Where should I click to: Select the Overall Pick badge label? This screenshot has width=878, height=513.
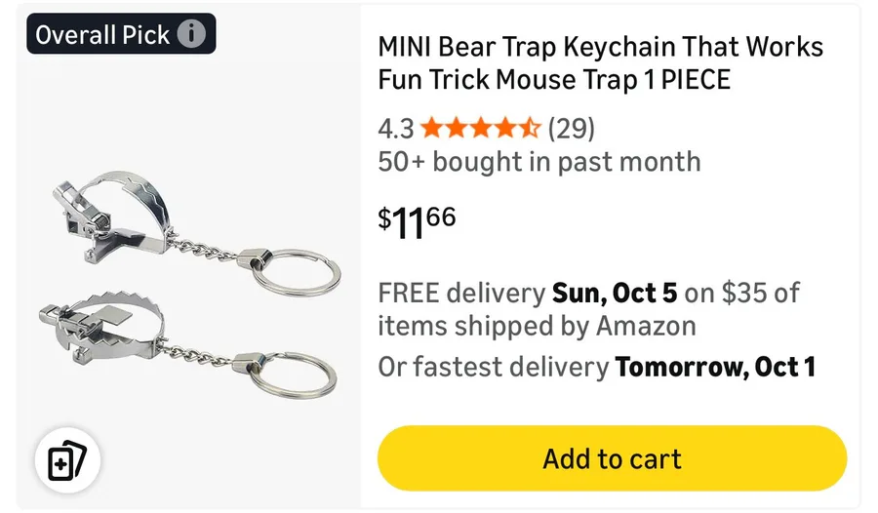click(x=102, y=34)
